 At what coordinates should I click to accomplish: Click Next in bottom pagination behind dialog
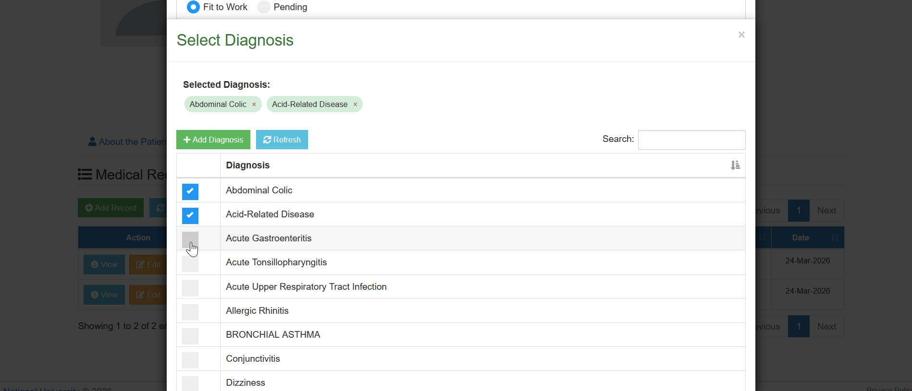click(x=826, y=327)
